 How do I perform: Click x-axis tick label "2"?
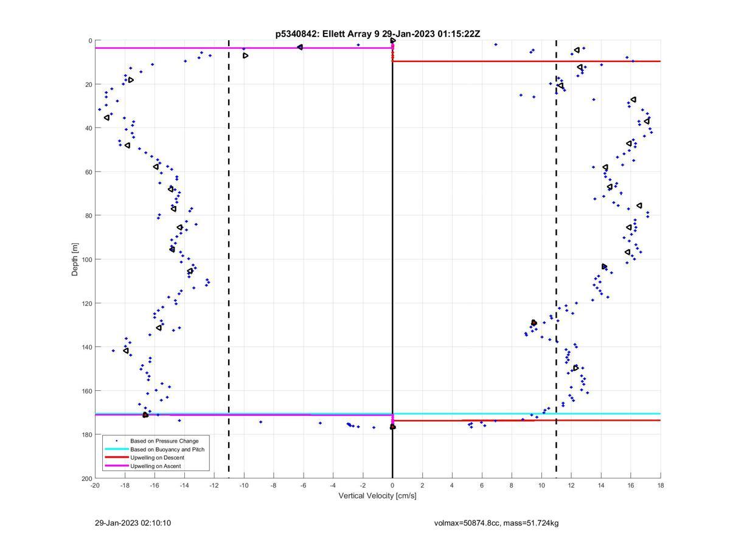click(422, 485)
